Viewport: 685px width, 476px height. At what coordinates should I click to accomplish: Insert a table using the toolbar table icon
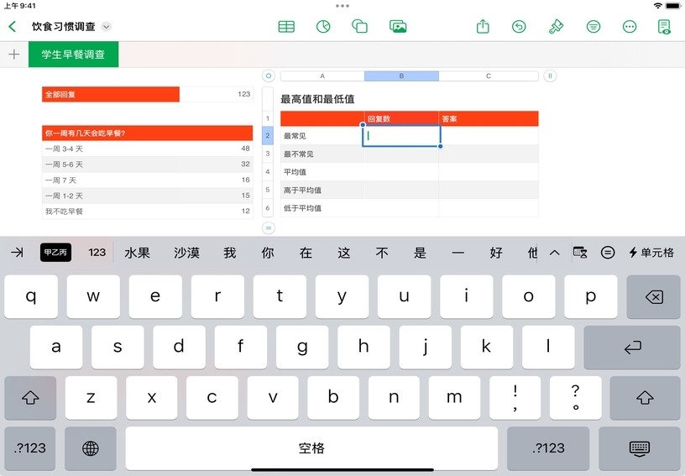point(286,27)
